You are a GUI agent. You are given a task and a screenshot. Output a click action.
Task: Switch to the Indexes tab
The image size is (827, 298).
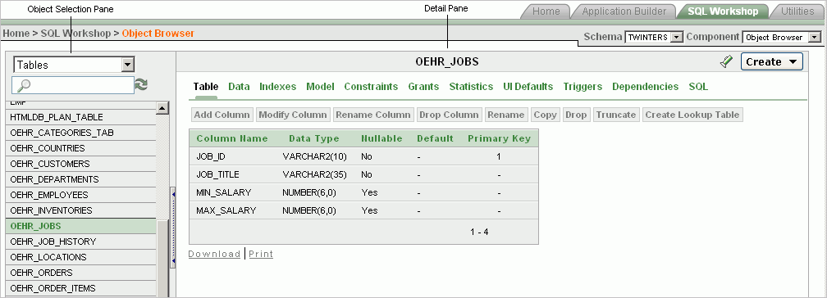(277, 86)
